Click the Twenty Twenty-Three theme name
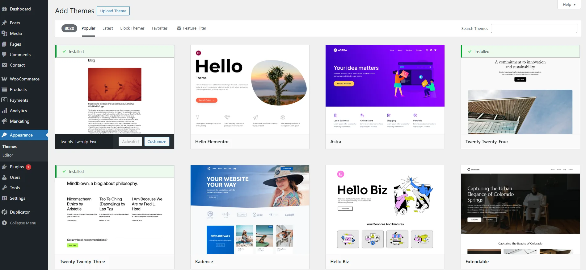Viewport: 586px width, 270px height. tap(82, 262)
